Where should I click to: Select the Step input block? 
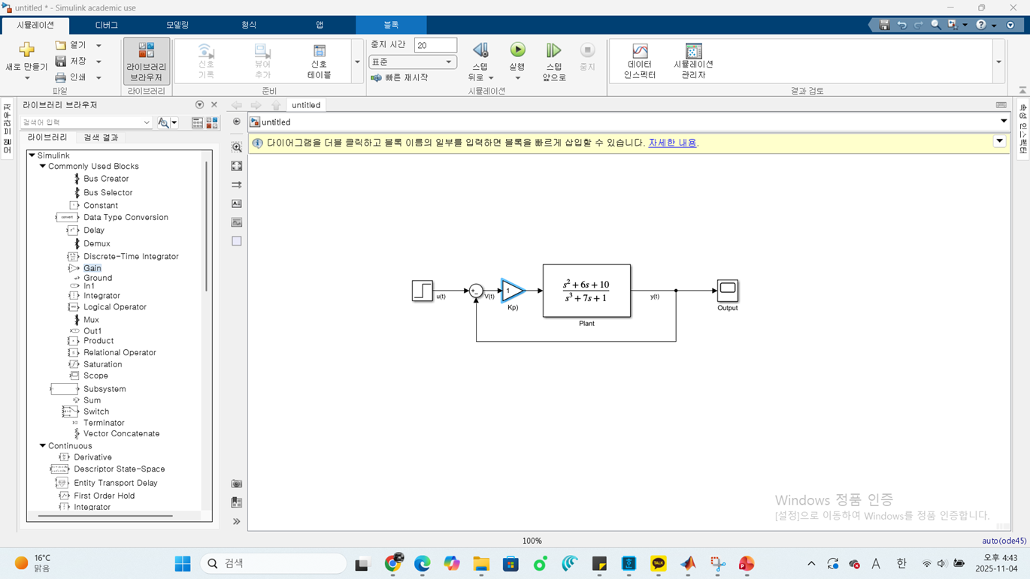(423, 291)
